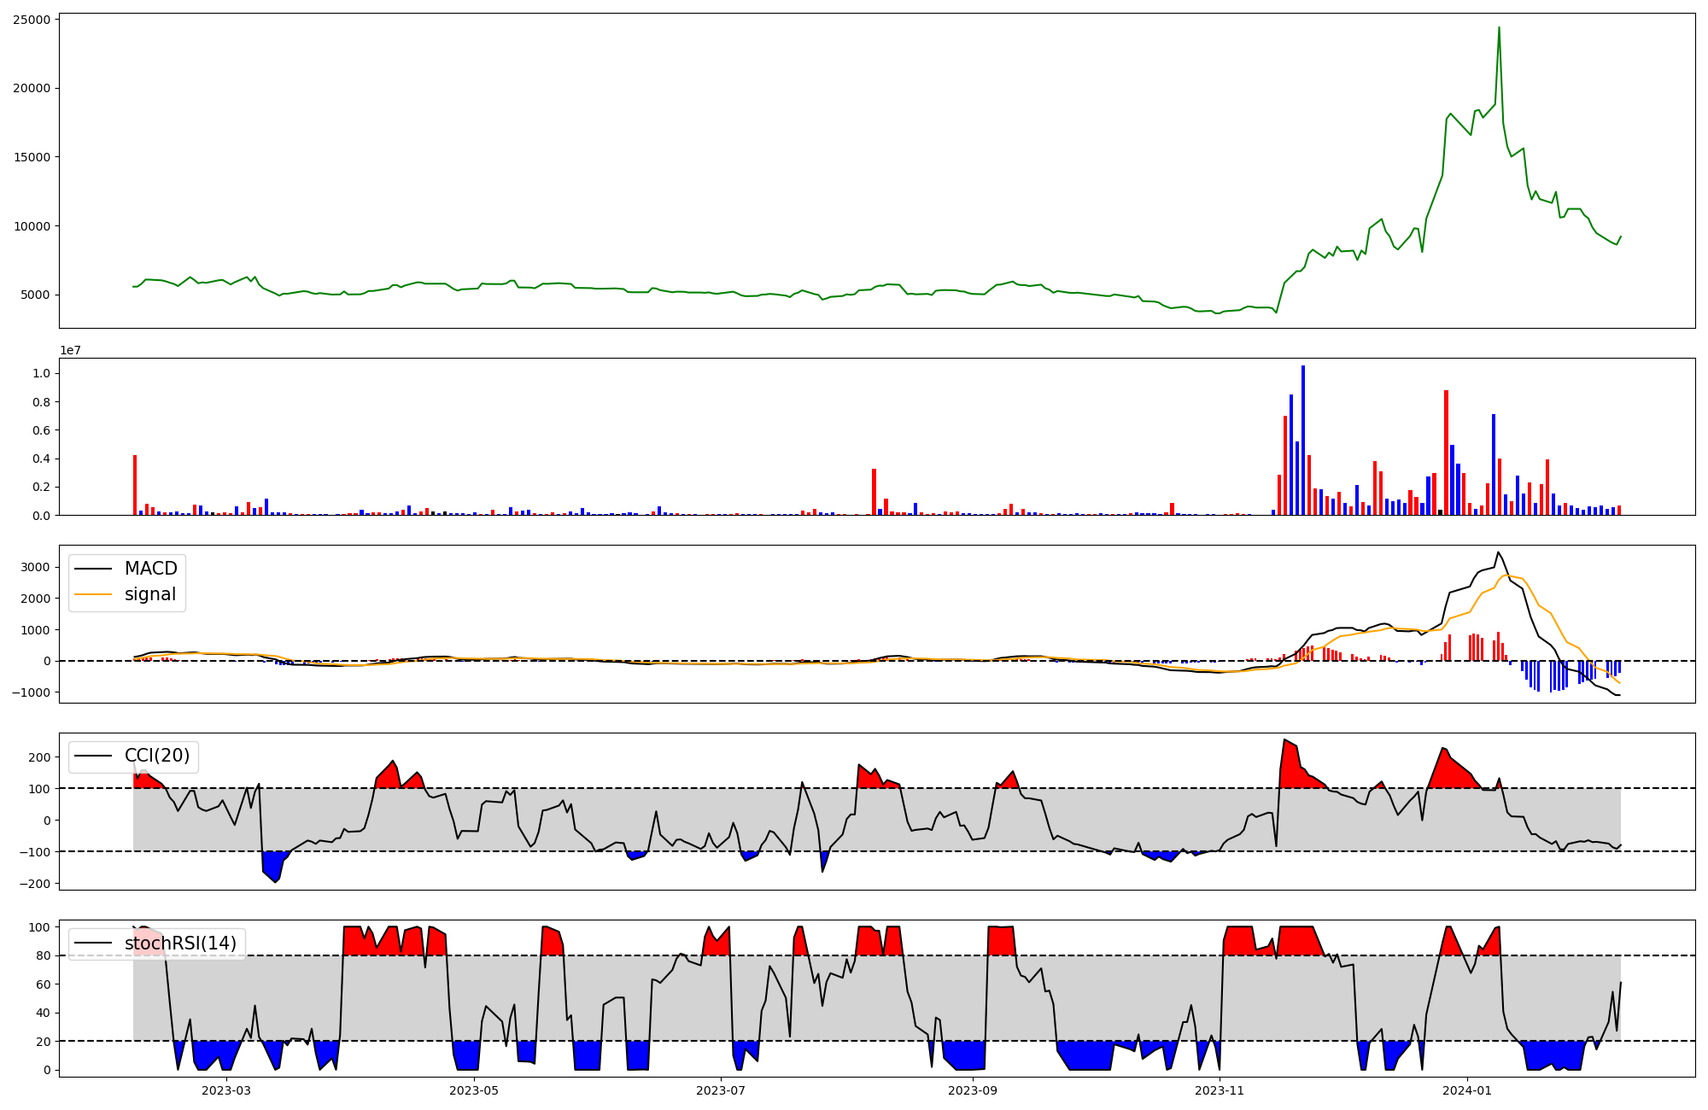
Task: Click the 20000 price axis label
Action: (32, 88)
